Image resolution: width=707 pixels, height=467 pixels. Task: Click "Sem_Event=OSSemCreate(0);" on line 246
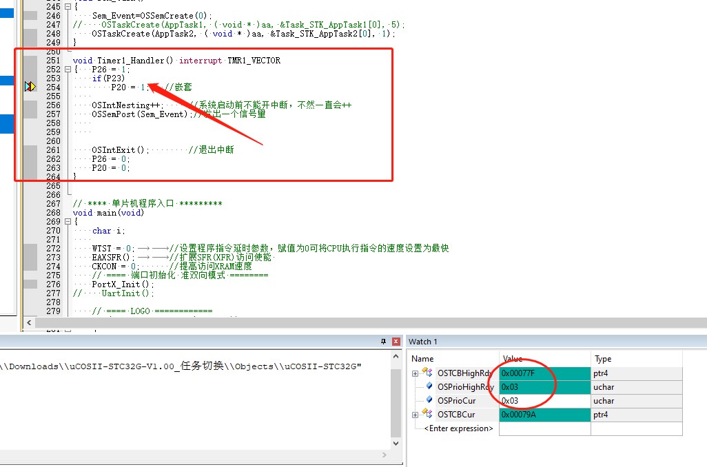click(x=152, y=16)
